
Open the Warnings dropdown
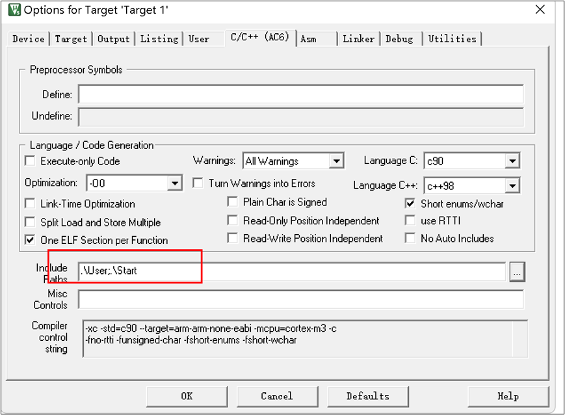pyautogui.click(x=337, y=161)
